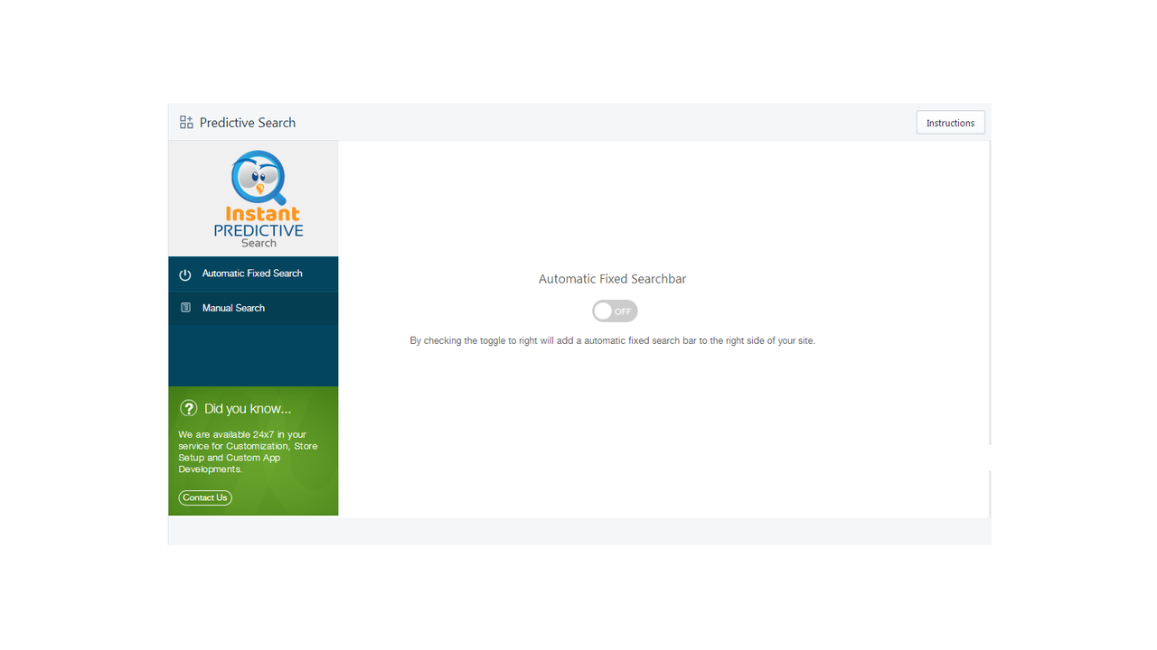Click the PREDICTIVE Search wordmark in the sidebar
This screenshot has height=650, width=1157.
[x=259, y=234]
